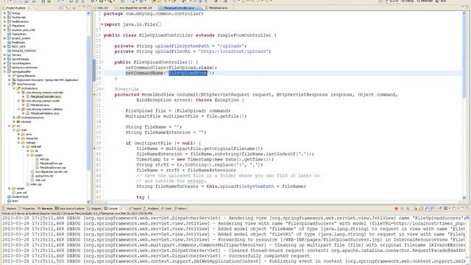Open the web.xml editor tab
Image resolution: width=471 pixels, height=265 pixels.
tap(102, 8)
